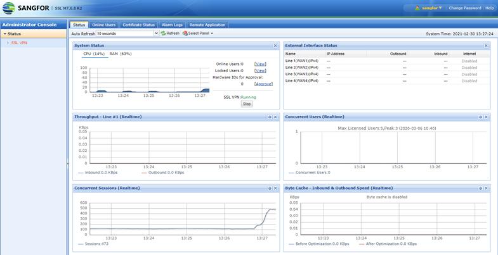Click the Outbound column header
The image size is (498, 255).
click(x=398, y=54)
